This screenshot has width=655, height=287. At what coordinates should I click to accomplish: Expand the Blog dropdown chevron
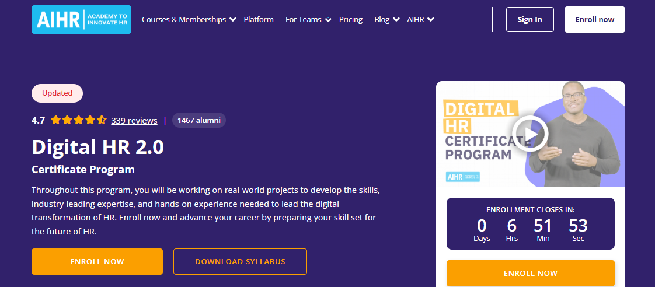pyautogui.click(x=396, y=20)
